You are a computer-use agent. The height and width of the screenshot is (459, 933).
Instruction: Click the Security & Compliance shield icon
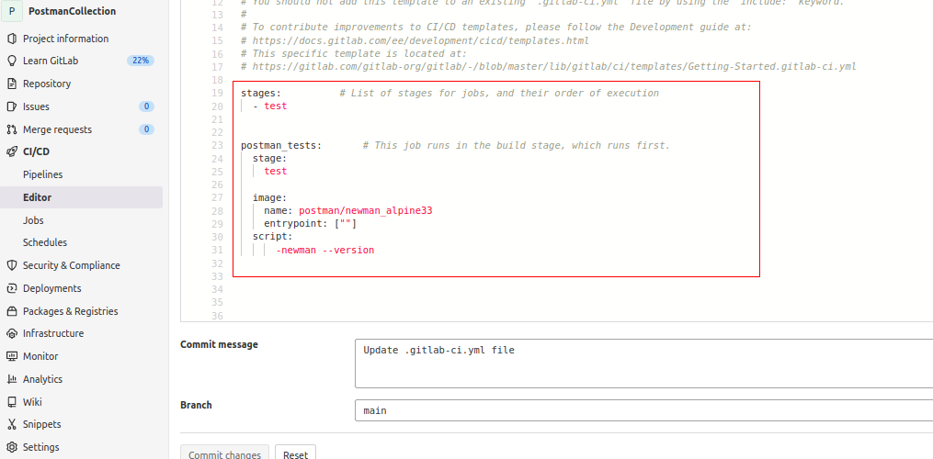11,265
